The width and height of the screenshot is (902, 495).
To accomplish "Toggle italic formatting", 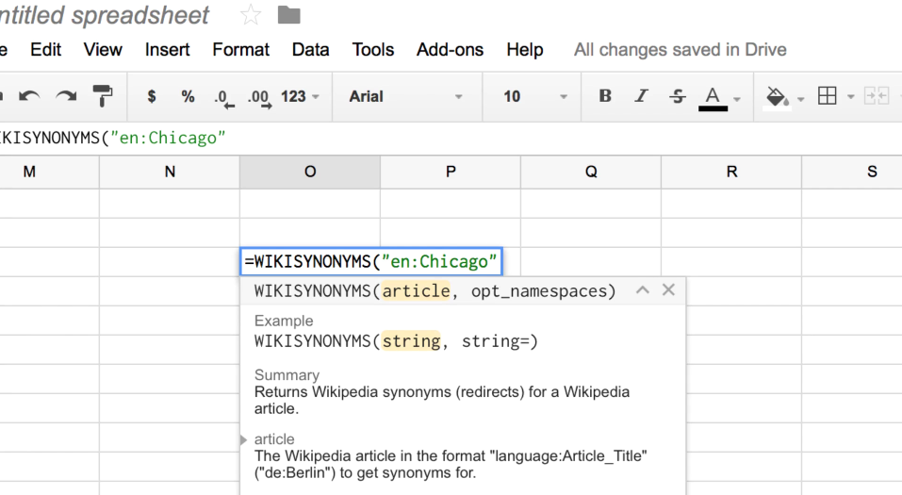I will click(x=641, y=96).
